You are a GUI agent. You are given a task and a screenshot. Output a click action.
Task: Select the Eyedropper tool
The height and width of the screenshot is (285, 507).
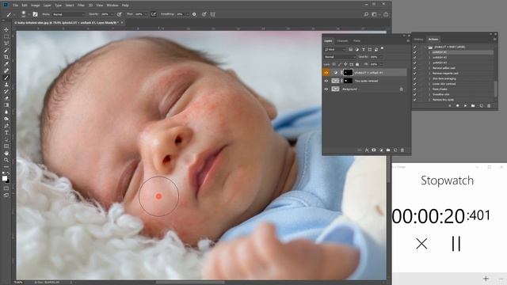(6, 64)
